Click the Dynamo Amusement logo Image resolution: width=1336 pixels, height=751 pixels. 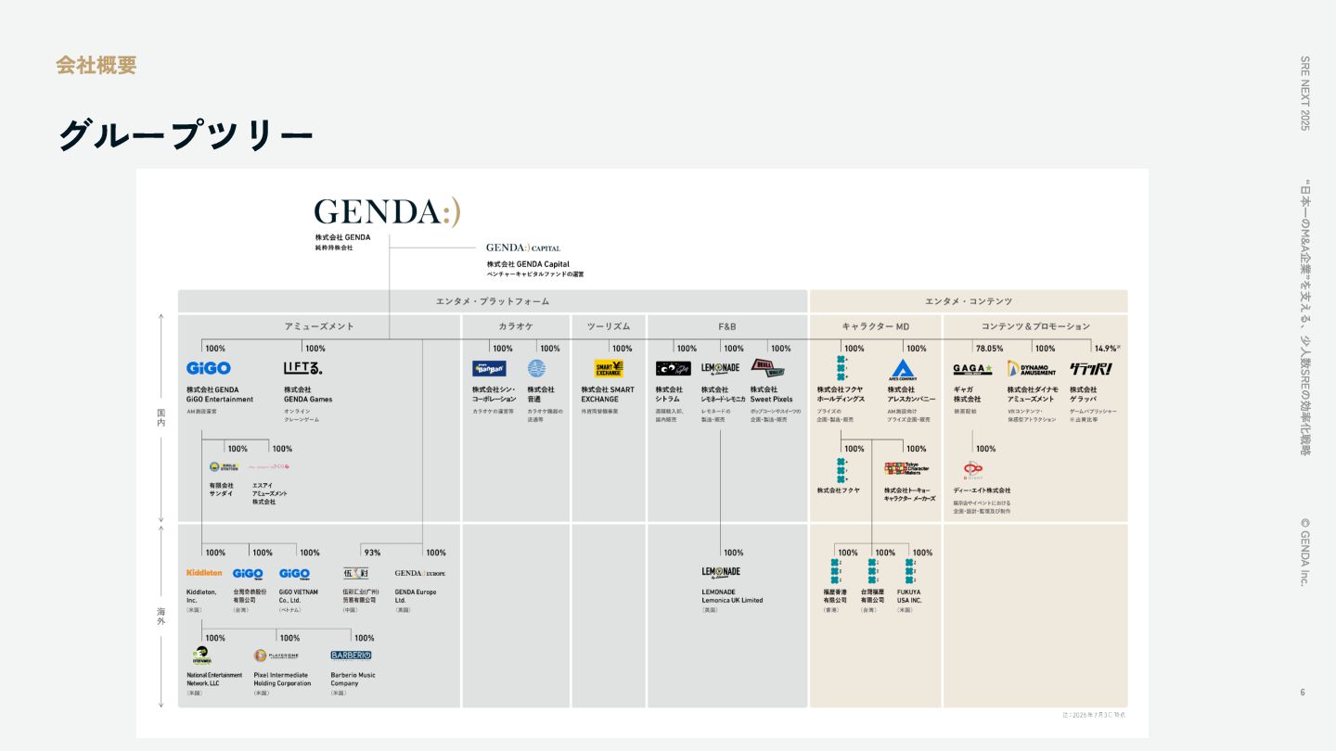pyautogui.click(x=1033, y=368)
